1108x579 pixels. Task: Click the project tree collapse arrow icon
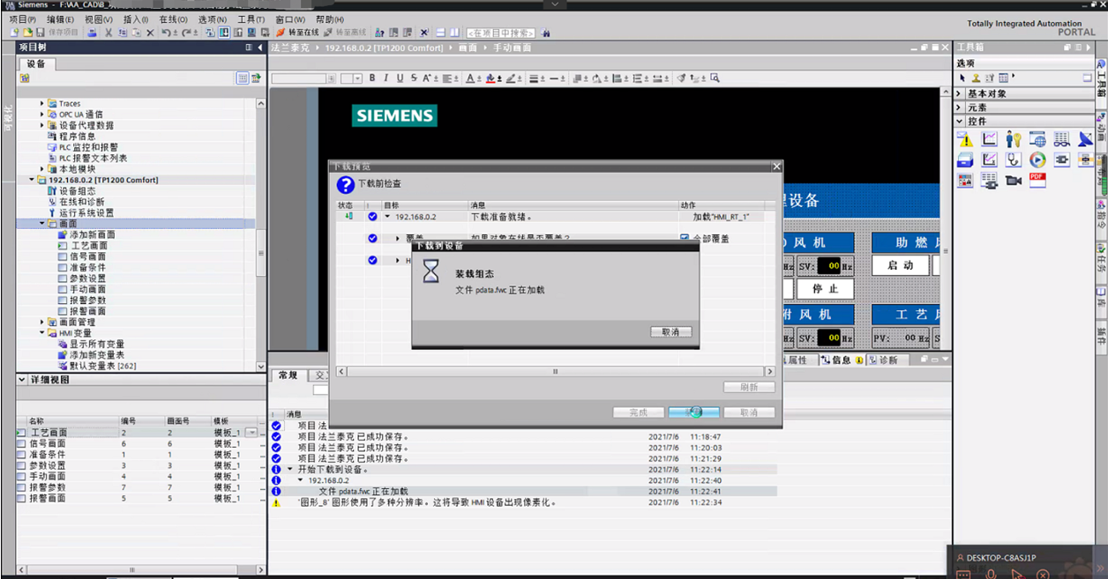point(260,48)
